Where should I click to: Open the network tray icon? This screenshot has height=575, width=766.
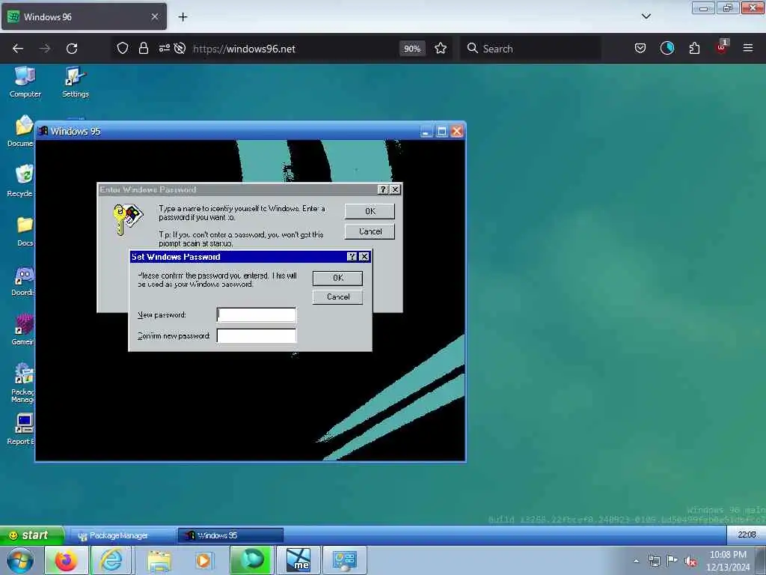click(654, 562)
